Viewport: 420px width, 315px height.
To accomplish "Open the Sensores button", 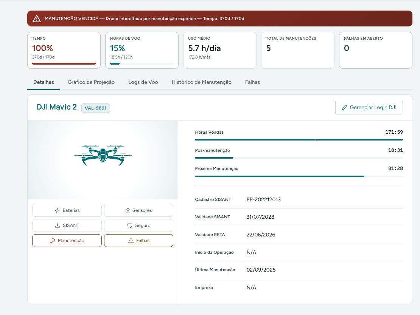I will click(138, 210).
